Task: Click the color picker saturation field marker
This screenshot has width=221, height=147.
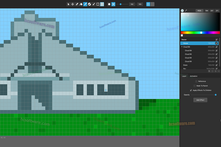Action: [188, 15]
